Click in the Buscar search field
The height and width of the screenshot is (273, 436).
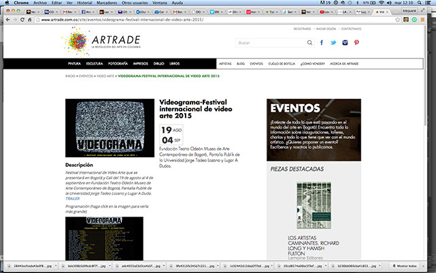[x=271, y=43]
